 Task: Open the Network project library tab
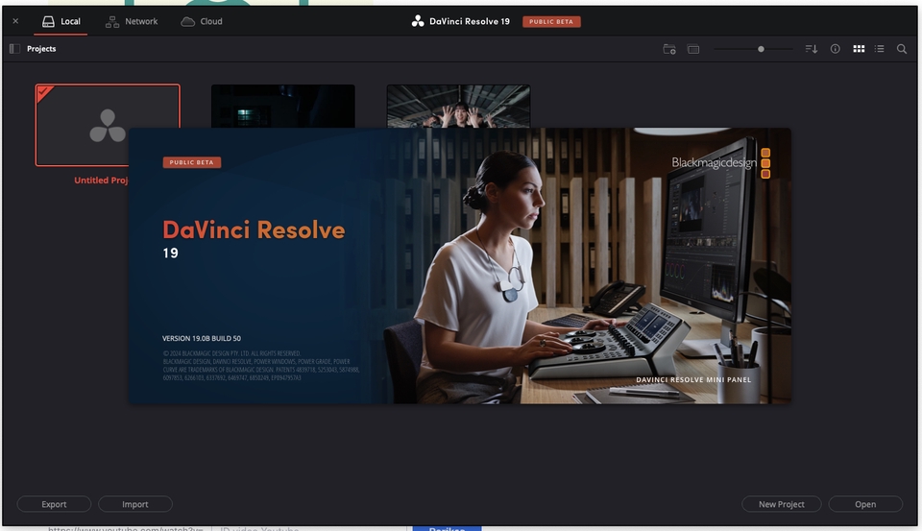point(132,21)
